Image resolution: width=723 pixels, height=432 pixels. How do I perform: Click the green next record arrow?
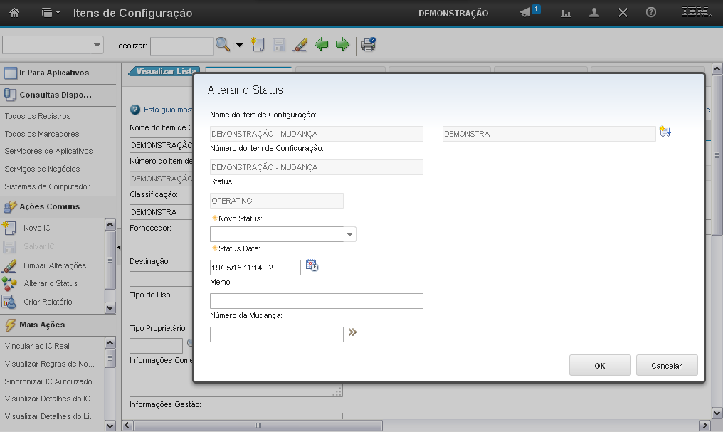[x=342, y=45]
